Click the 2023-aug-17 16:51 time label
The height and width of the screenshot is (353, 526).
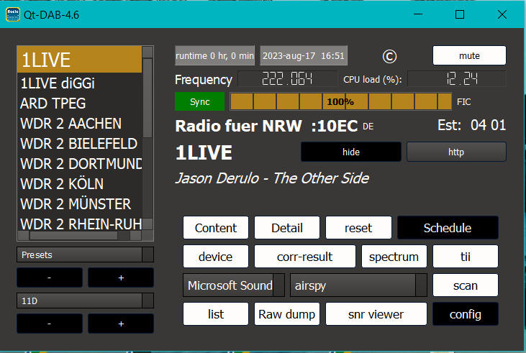pyautogui.click(x=303, y=55)
